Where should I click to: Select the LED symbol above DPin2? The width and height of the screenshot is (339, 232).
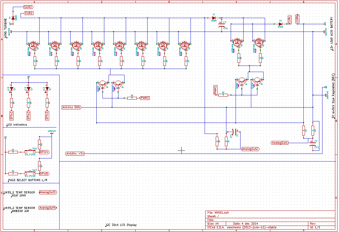tap(29, 89)
